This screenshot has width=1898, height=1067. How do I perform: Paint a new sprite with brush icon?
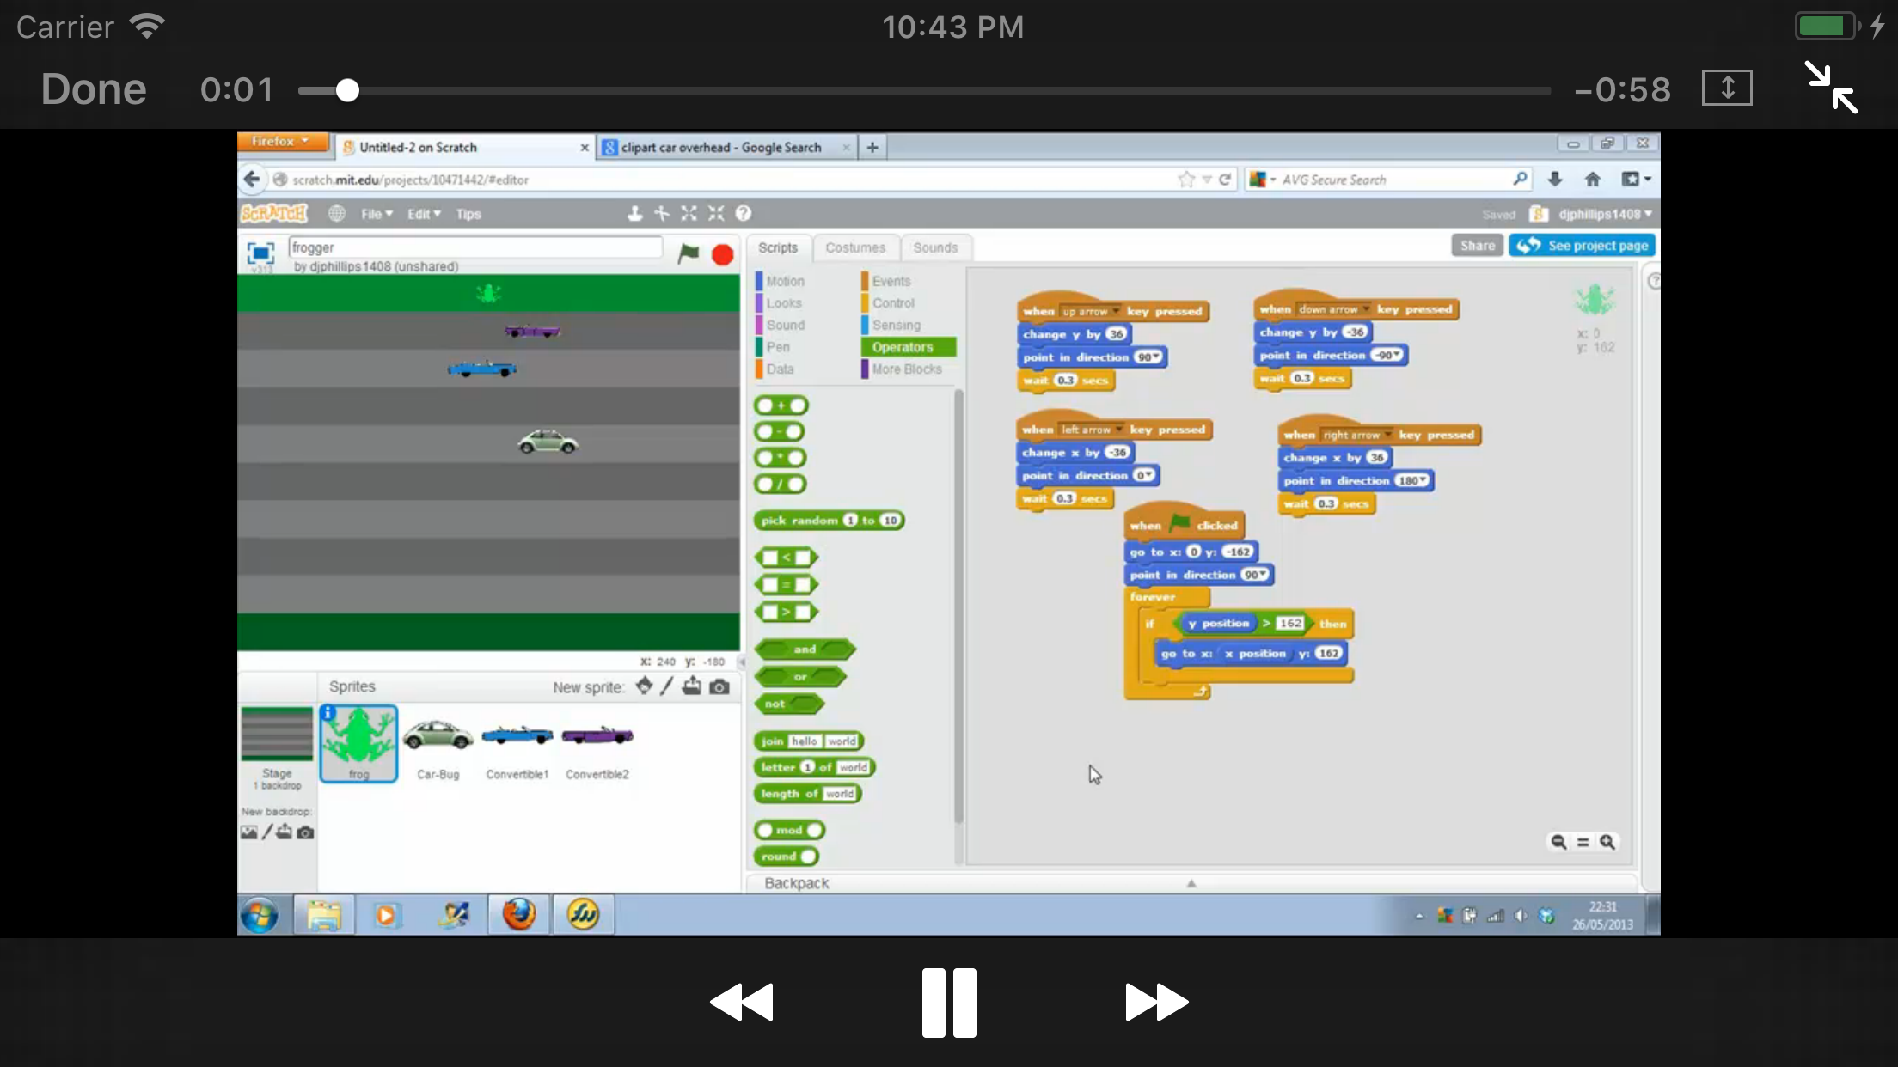point(667,686)
